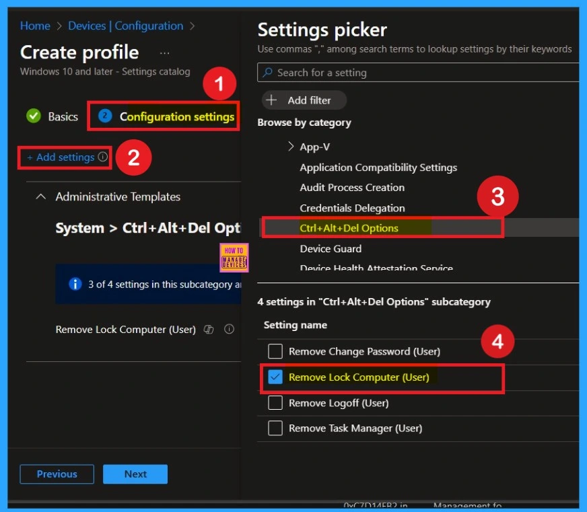
Task: Check Remove Logoff (User)
Action: (275, 403)
